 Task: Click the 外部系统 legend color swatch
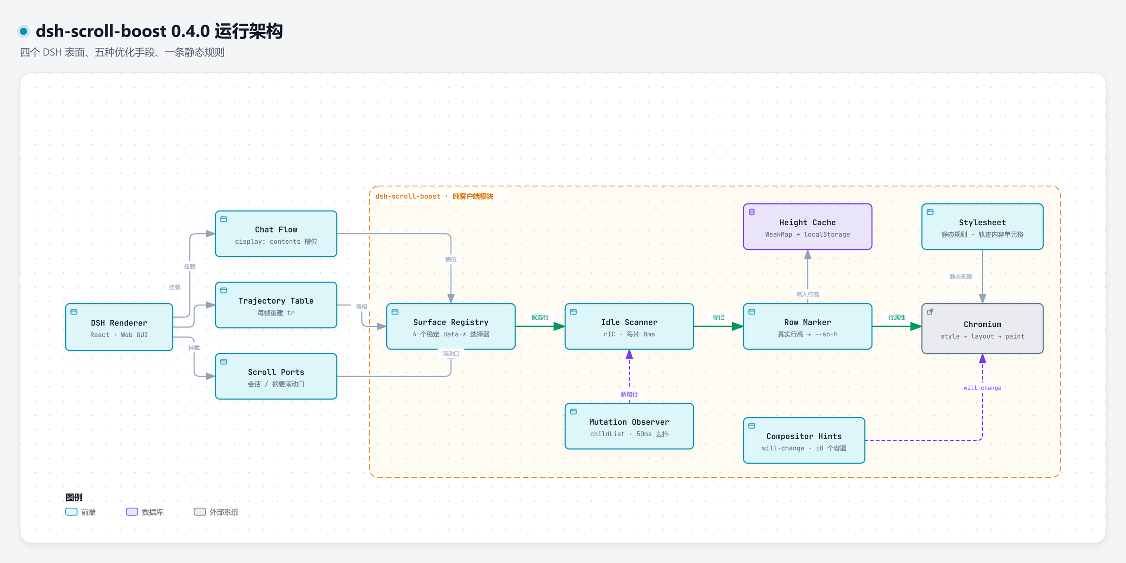click(200, 512)
